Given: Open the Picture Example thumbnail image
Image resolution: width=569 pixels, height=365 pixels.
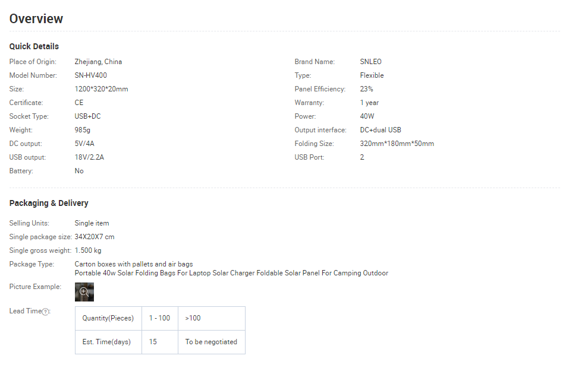Looking at the screenshot, I should coord(84,291).
